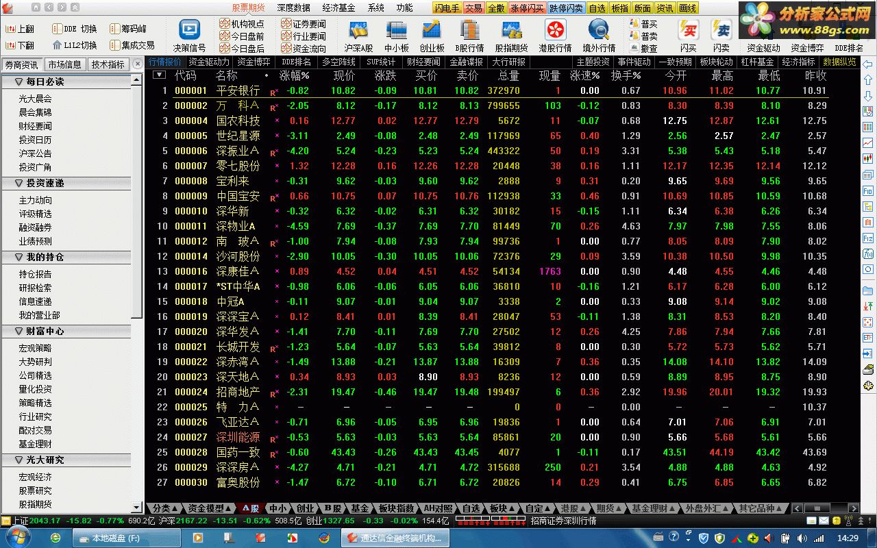Click the 画线 button
Image resolution: width=877 pixels, height=548 pixels.
click(x=687, y=8)
